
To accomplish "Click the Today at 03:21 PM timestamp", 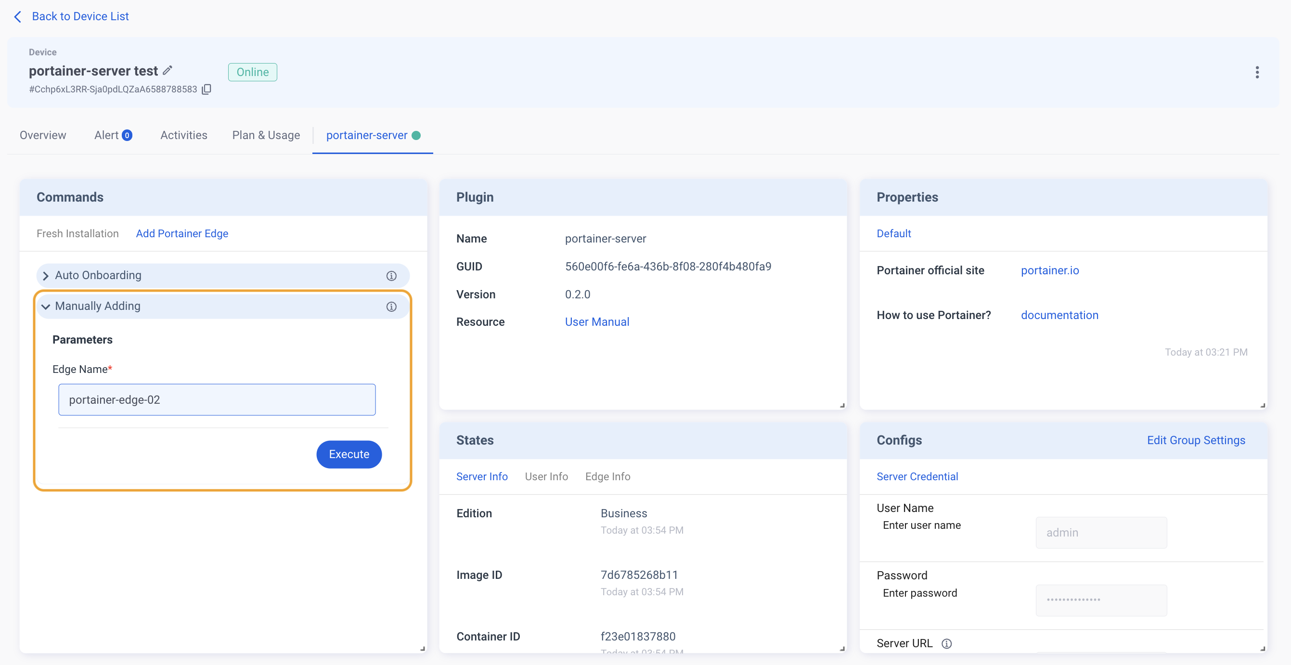I will pyautogui.click(x=1206, y=352).
